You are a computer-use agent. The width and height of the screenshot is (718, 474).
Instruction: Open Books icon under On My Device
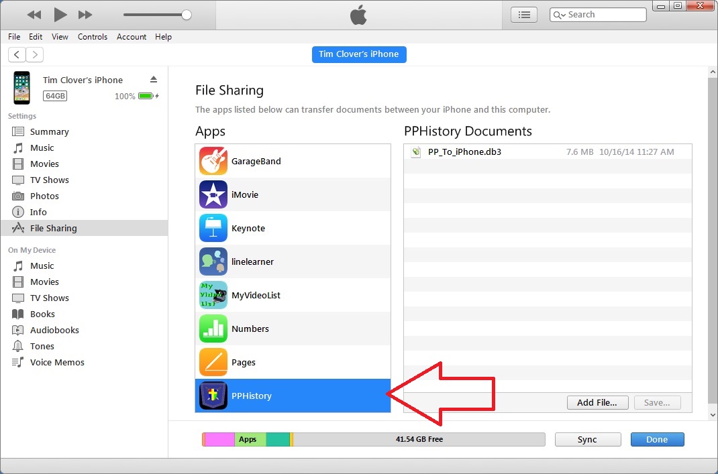(x=18, y=314)
